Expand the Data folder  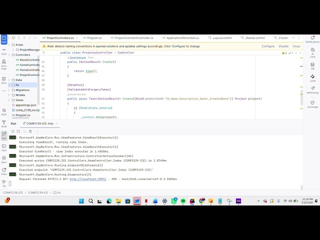tap(9, 80)
